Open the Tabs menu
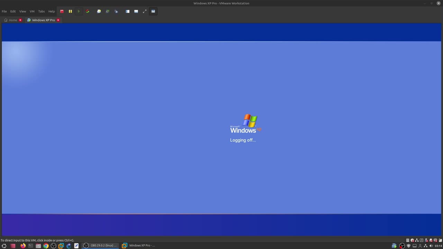The height and width of the screenshot is (249, 443). point(42,11)
